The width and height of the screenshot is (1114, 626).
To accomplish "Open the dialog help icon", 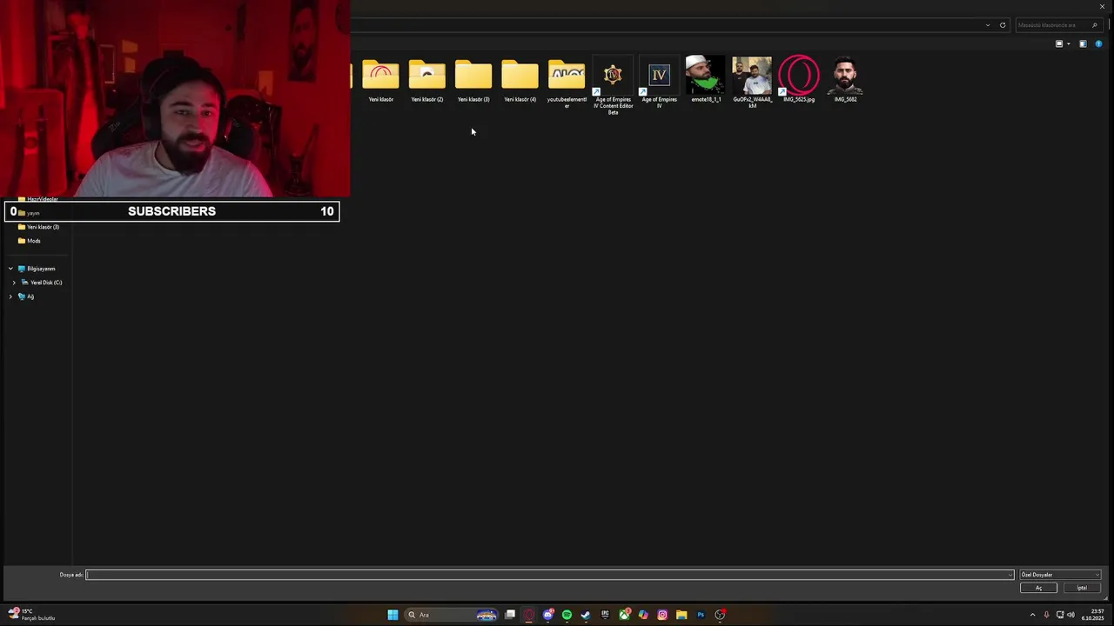I will click(1098, 43).
